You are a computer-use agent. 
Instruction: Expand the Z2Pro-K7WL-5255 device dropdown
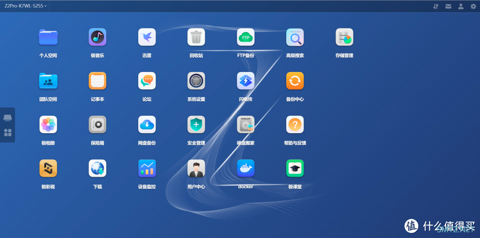pos(25,6)
